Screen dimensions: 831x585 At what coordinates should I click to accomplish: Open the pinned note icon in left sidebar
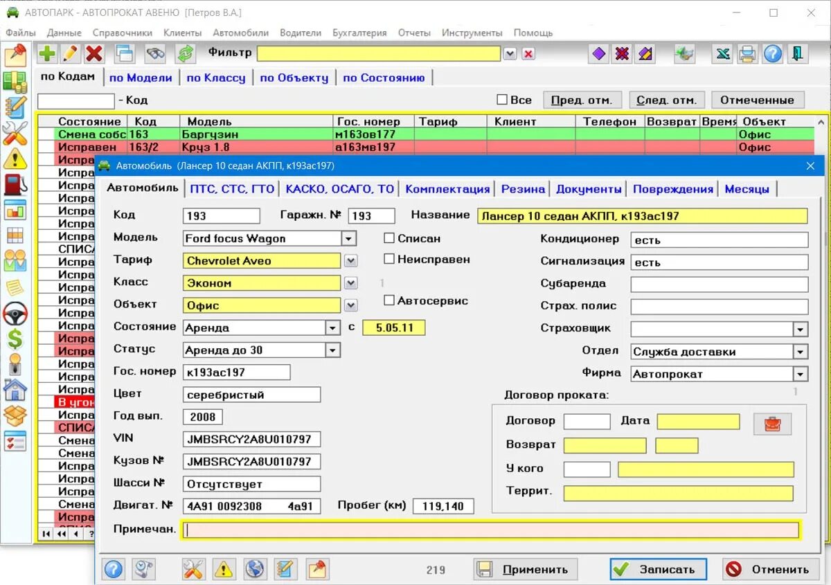[15, 56]
